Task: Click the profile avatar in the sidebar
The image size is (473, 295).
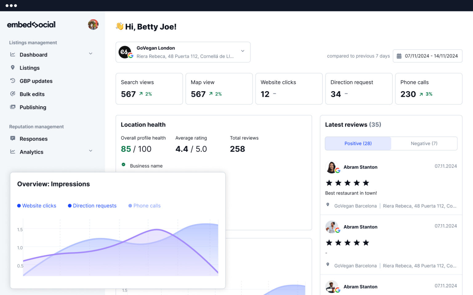Action: (93, 24)
